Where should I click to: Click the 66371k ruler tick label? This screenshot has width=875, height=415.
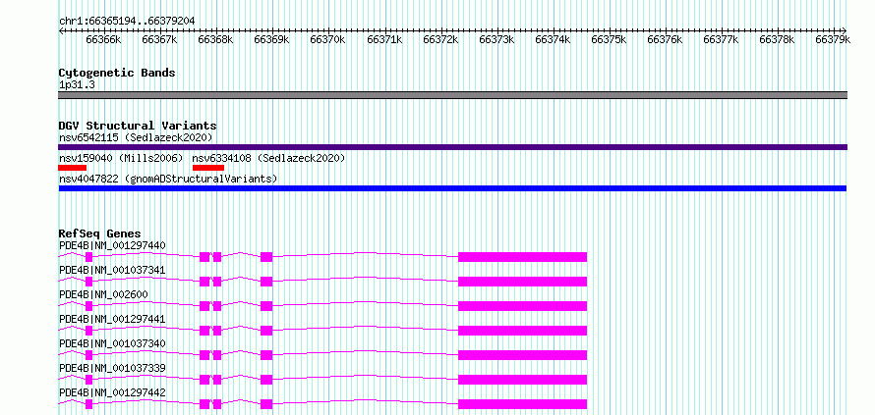point(384,39)
